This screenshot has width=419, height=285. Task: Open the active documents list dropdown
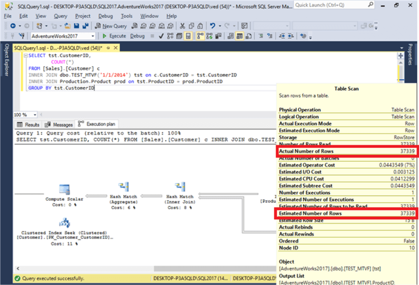click(x=402, y=48)
